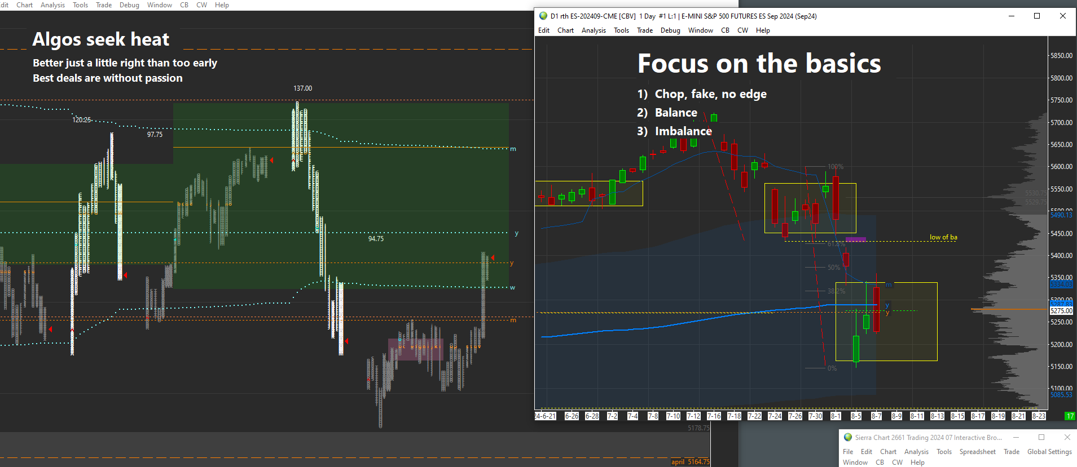Screen dimensions: 1077x467
Task: Click the 5400.00 price scale label
Action: click(x=1062, y=256)
